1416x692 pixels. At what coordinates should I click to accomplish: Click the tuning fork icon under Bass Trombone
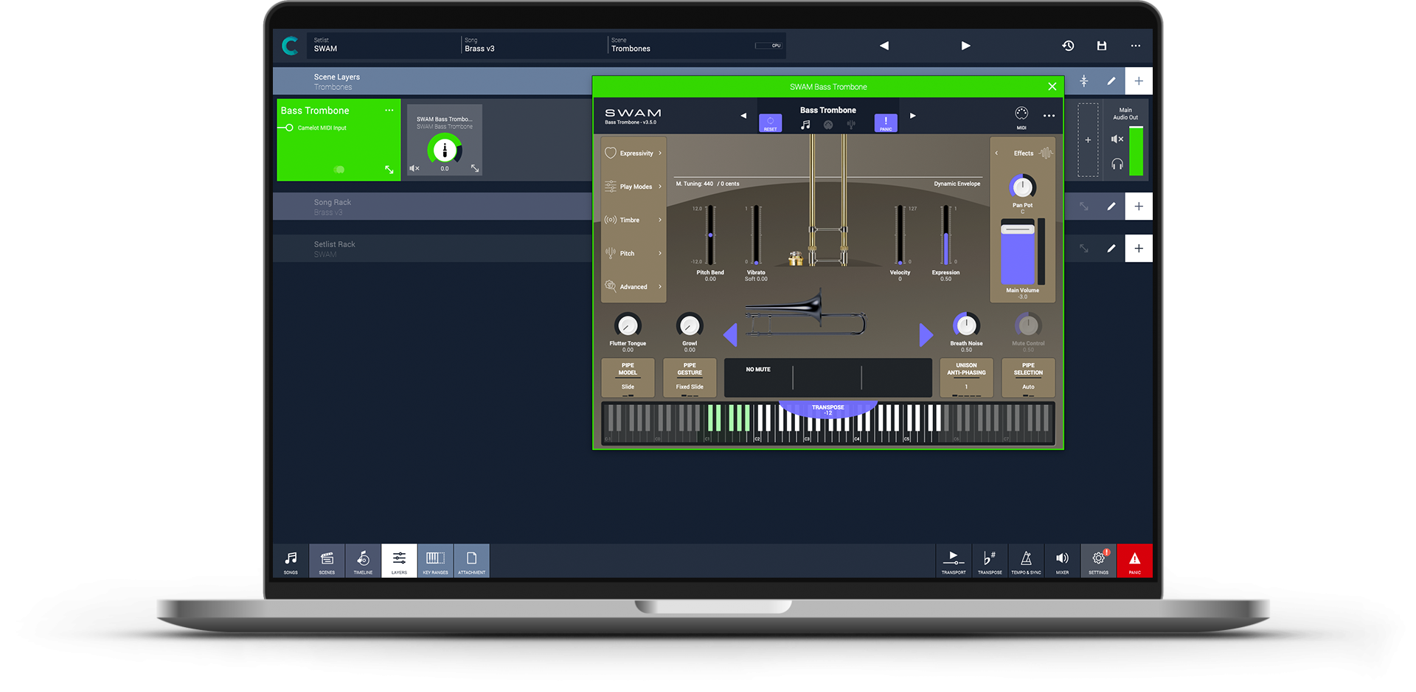tap(851, 125)
